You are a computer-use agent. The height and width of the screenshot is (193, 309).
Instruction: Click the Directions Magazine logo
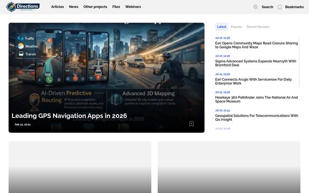point(23,7)
